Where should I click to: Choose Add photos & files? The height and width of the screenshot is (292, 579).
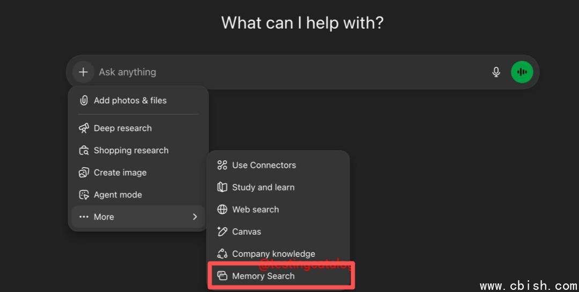click(130, 100)
